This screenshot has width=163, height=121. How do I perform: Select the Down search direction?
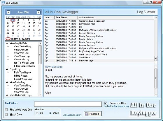point(50,113)
